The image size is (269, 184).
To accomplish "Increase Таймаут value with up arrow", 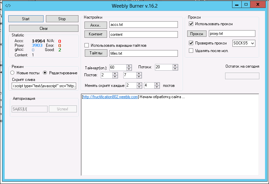I will pos(129,66).
